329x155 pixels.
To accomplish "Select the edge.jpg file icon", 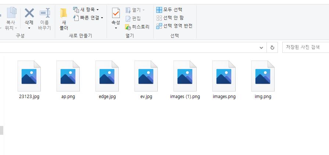I will tap(107, 76).
